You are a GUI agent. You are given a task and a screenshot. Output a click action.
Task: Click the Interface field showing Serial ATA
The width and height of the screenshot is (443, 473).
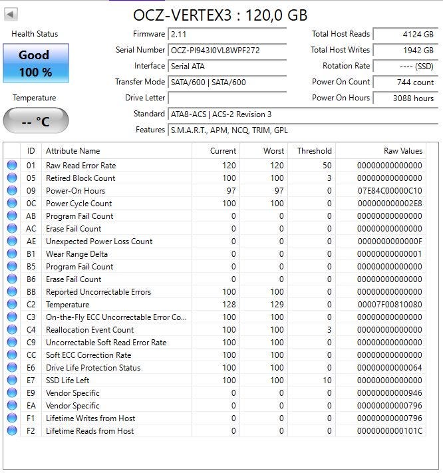coord(227,66)
